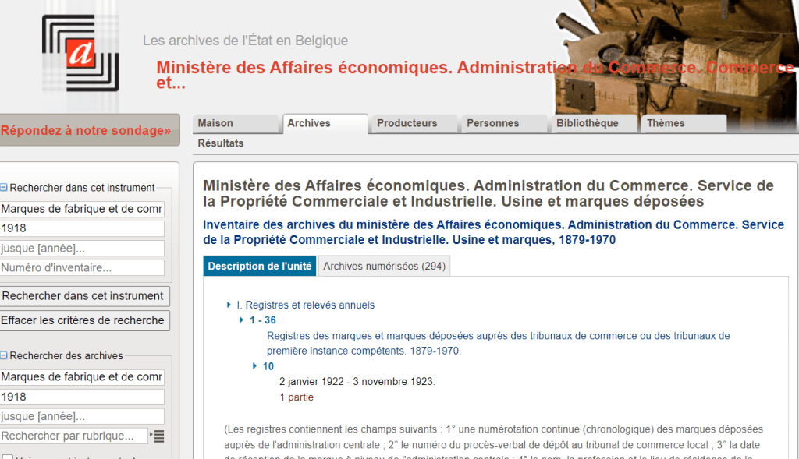Image resolution: width=799 pixels, height=459 pixels.
Task: Switch to the Producteurs tab
Action: pos(407,123)
